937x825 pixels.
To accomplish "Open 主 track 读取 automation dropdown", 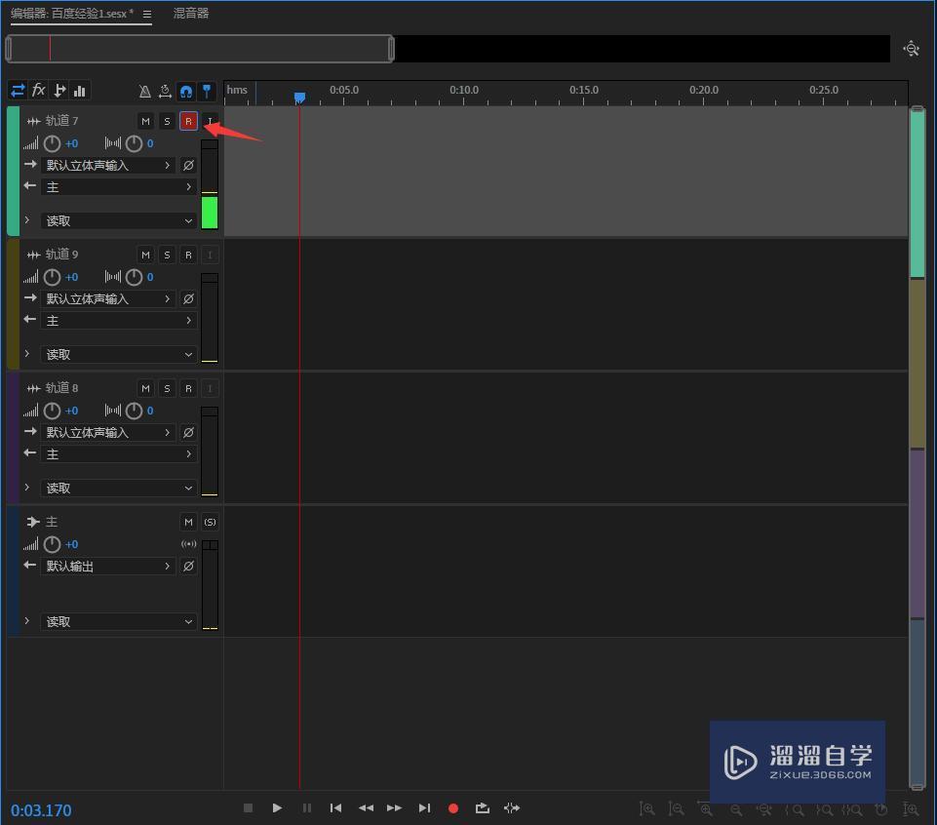I will pos(119,622).
